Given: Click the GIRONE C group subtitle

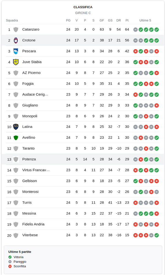Looking at the screenshot, I should click(83, 13).
